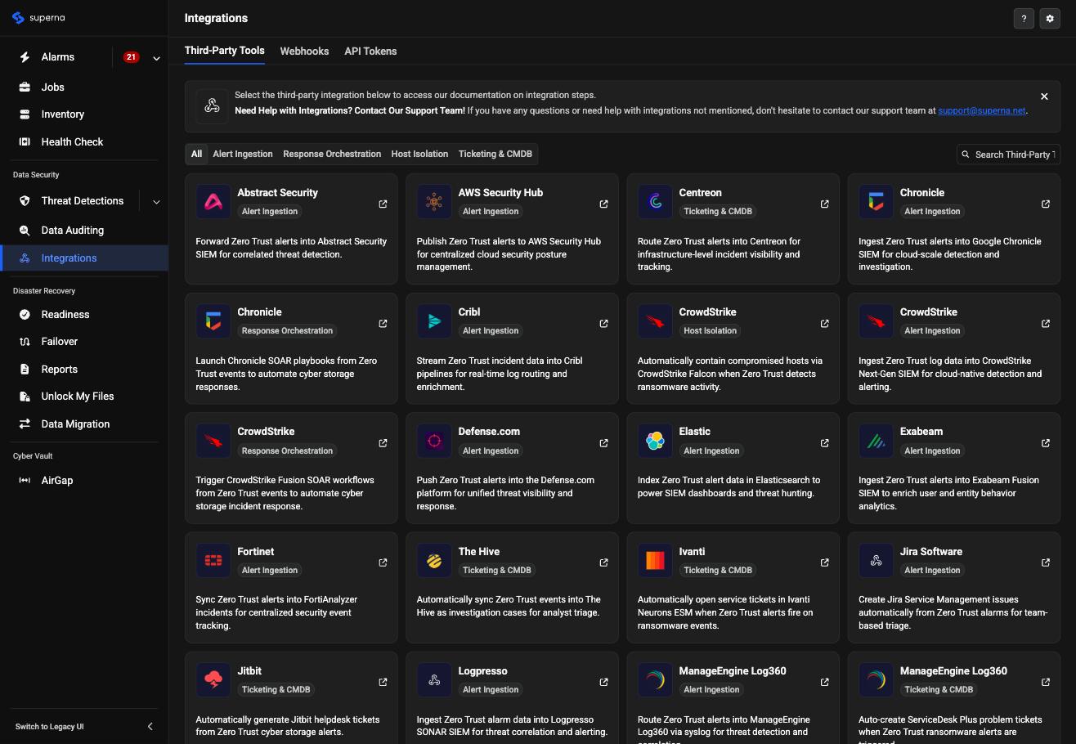Open Logpresso external link icon

603,682
